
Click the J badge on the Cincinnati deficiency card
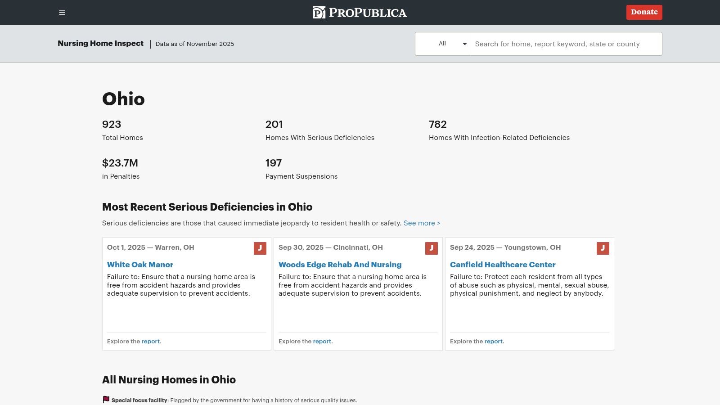point(432,248)
